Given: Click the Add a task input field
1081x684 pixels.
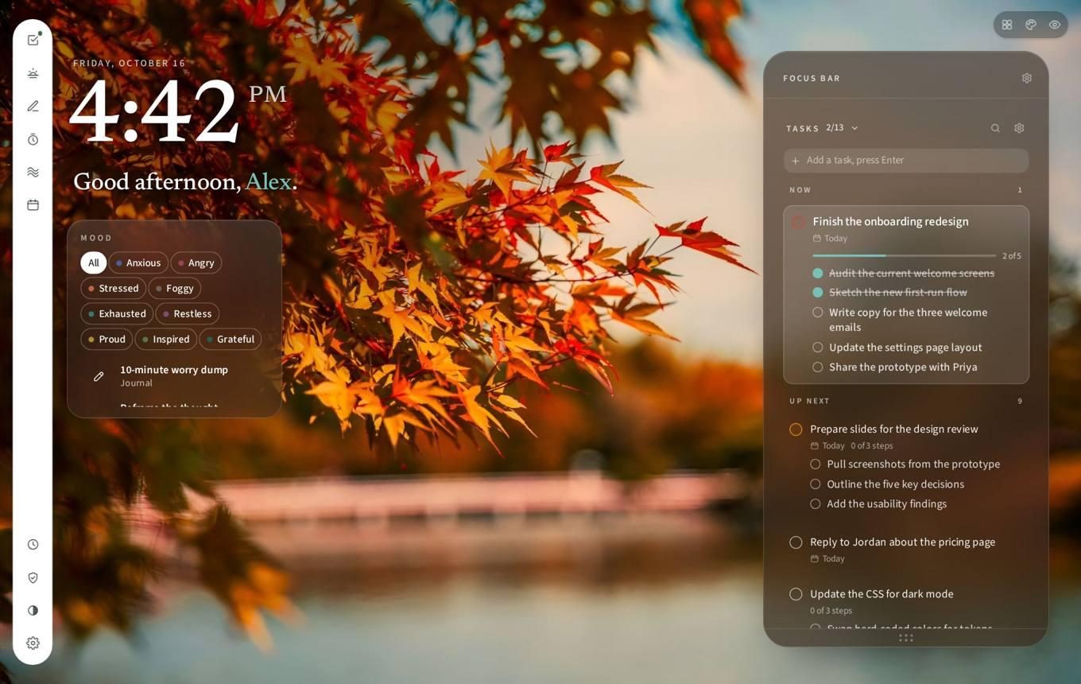Looking at the screenshot, I should click(x=906, y=161).
